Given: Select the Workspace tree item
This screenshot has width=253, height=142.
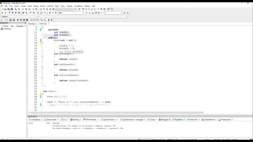Looking at the screenshot, I should click(x=7, y=29).
